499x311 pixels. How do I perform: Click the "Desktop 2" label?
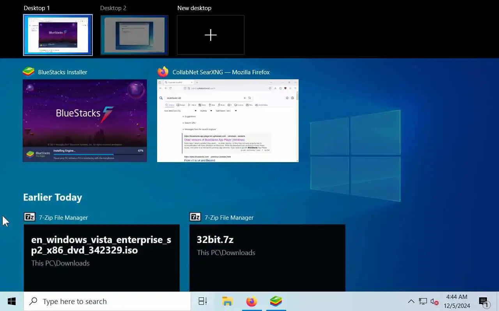(113, 8)
